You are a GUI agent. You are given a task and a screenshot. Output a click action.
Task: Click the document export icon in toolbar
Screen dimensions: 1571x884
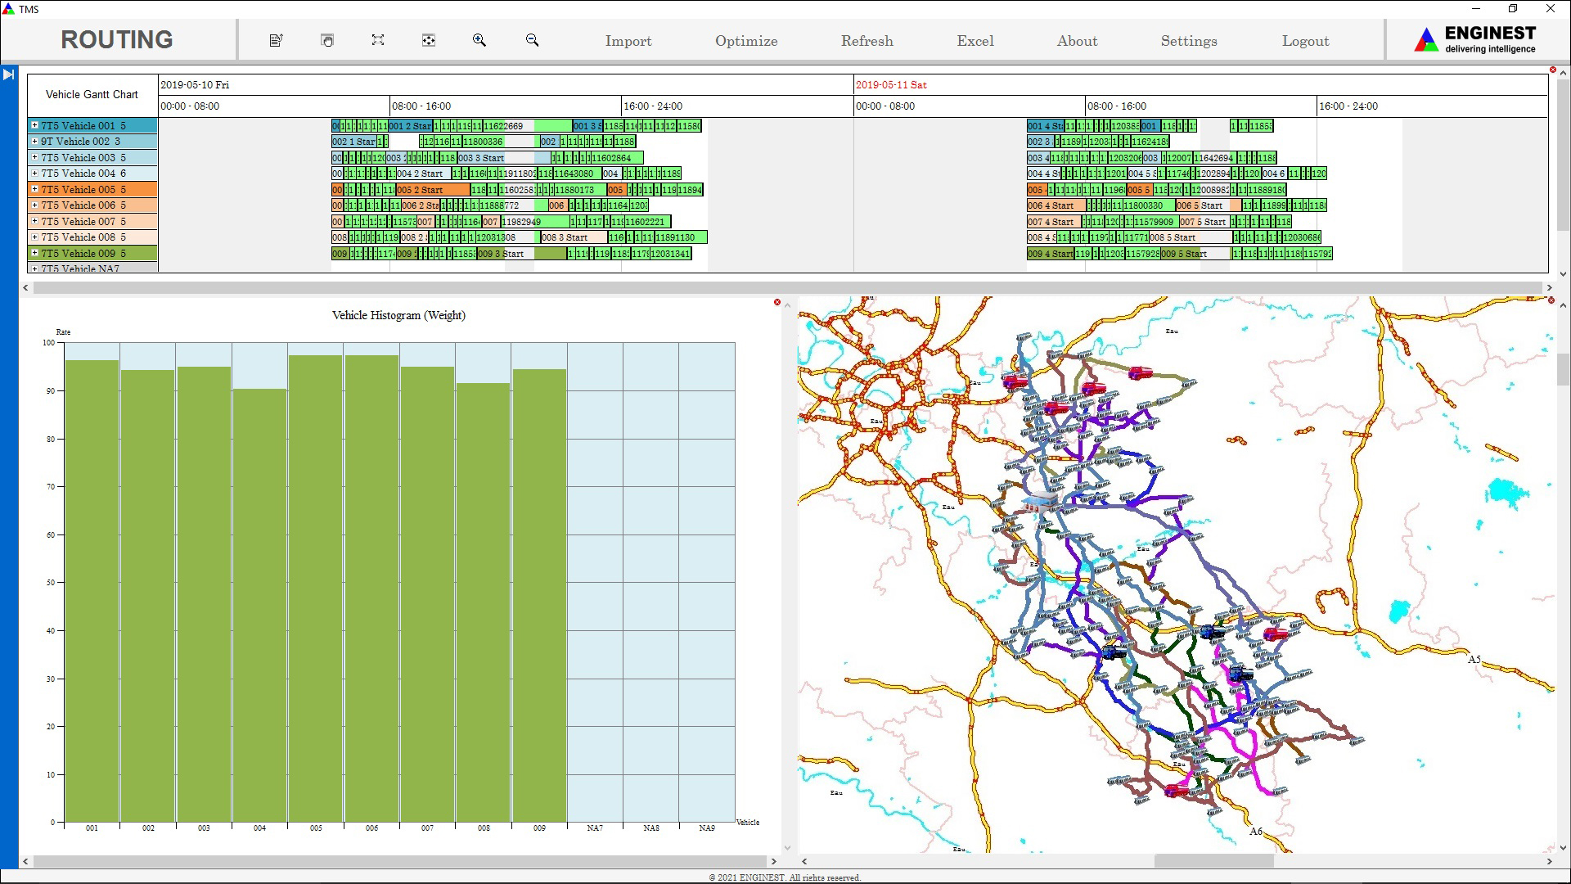(x=276, y=40)
